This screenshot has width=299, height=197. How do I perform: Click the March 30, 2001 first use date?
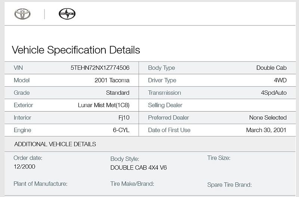266,130
